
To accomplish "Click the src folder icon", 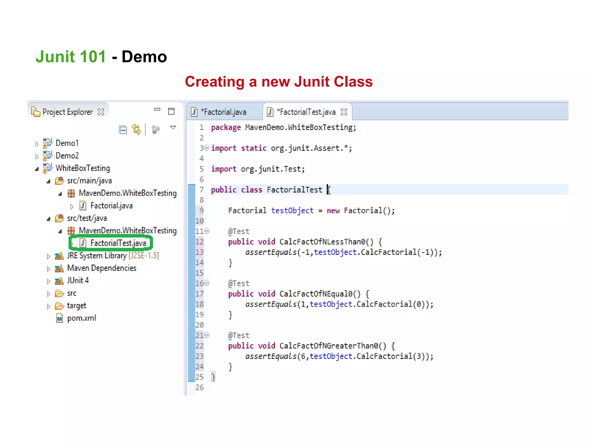I will click(x=60, y=293).
